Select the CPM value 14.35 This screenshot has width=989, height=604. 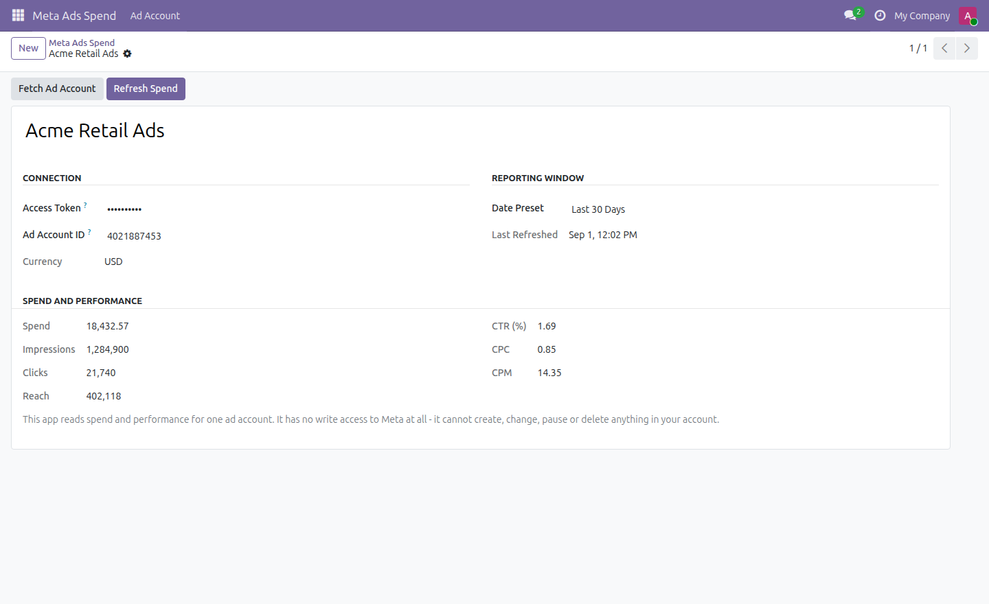pos(549,373)
